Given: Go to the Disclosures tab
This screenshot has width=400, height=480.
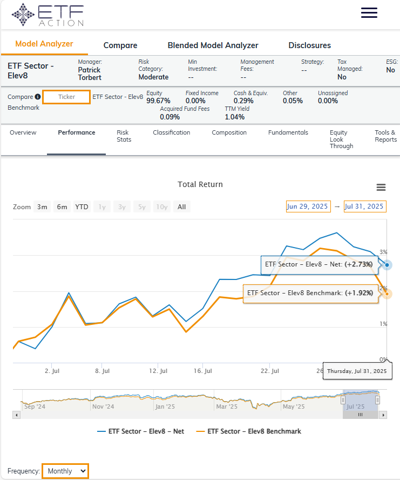Looking at the screenshot, I should 309,45.
